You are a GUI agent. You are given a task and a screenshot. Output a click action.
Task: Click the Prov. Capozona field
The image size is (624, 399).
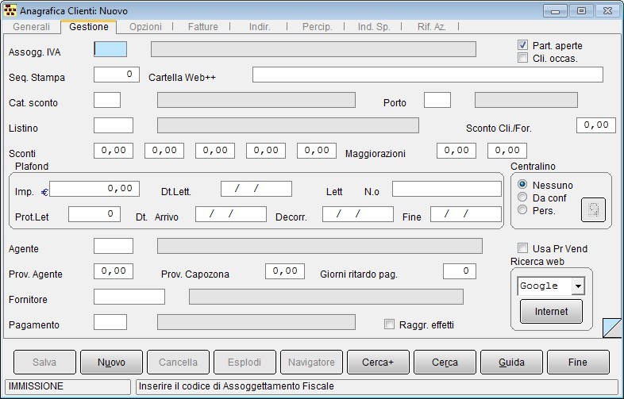point(285,271)
